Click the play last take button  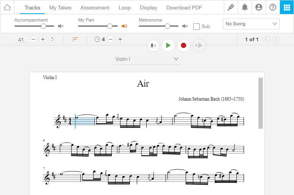199,45
